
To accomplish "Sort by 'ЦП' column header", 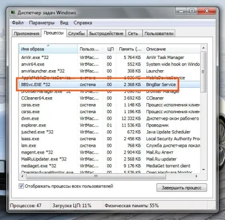I will (110, 49).
